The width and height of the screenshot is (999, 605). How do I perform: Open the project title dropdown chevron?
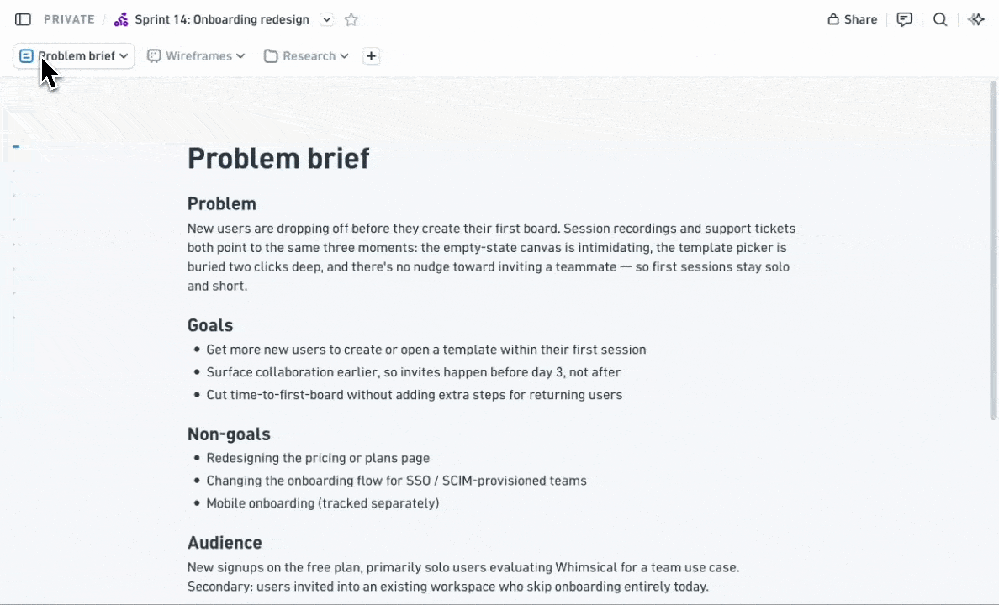[x=327, y=19]
